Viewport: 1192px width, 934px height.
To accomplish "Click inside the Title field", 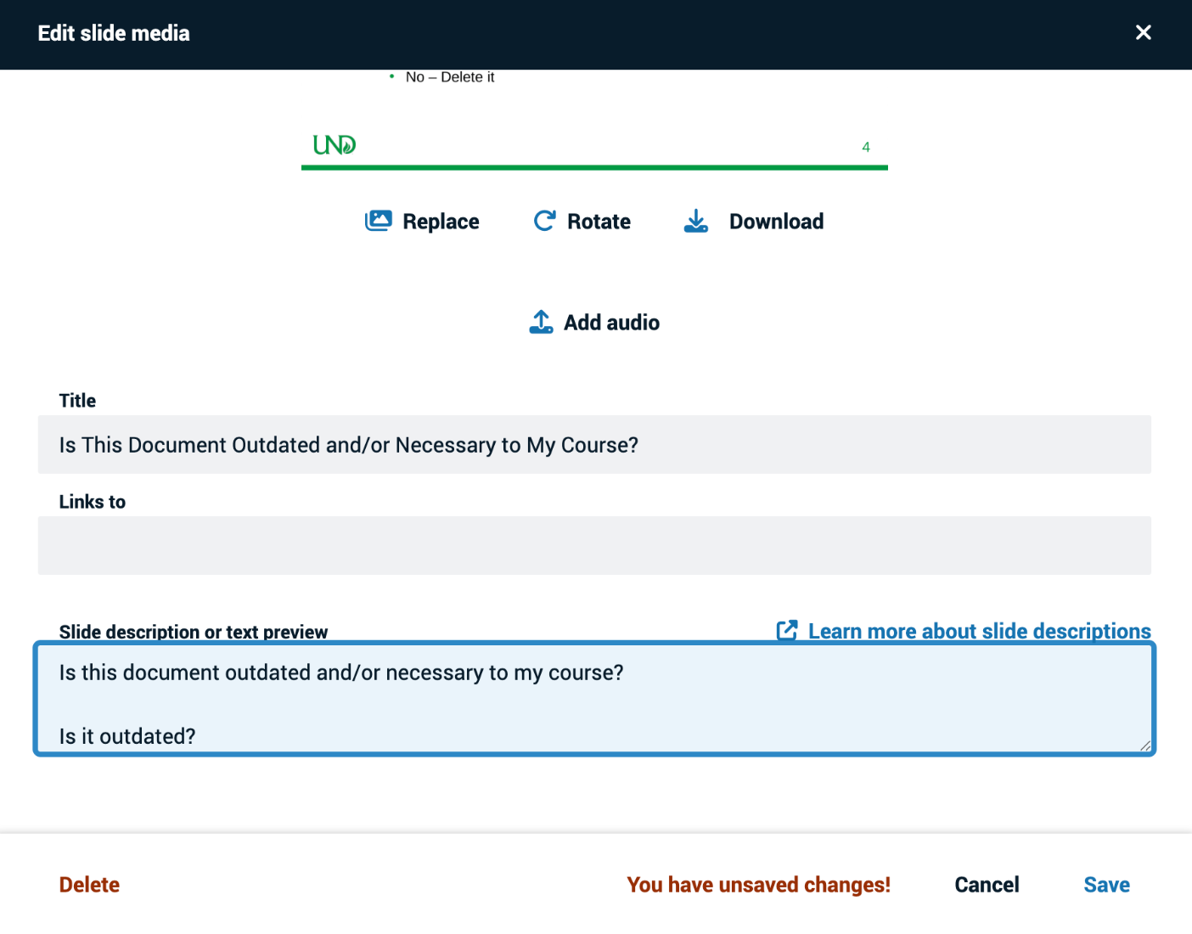I will pyautogui.click(x=594, y=444).
